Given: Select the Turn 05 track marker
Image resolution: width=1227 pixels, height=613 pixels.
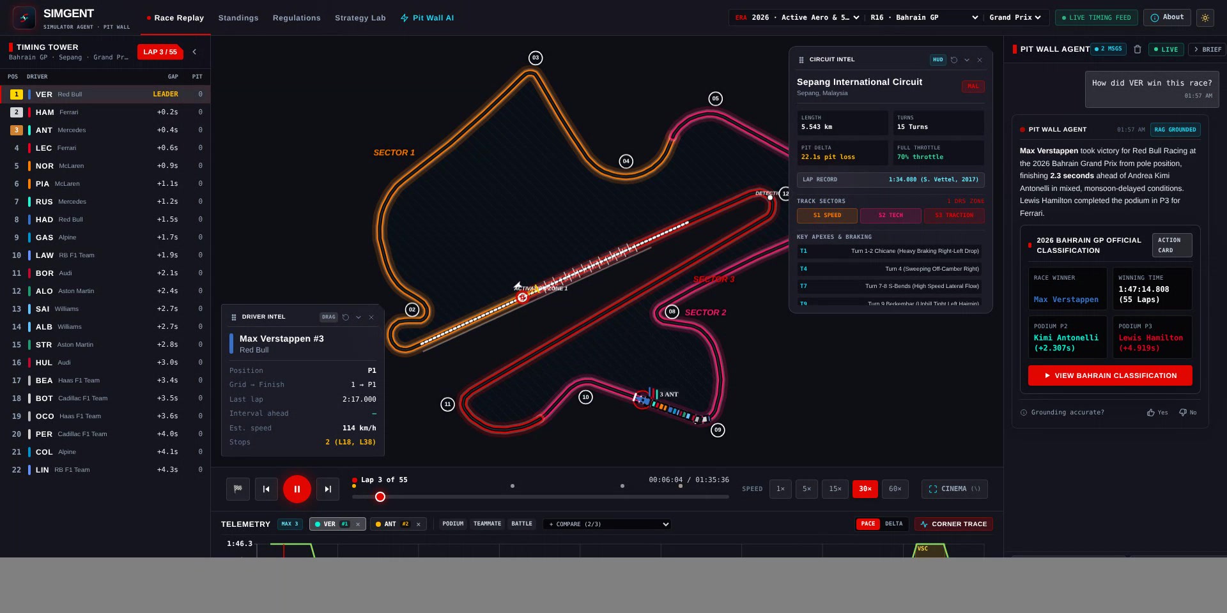Looking at the screenshot, I should coord(716,98).
